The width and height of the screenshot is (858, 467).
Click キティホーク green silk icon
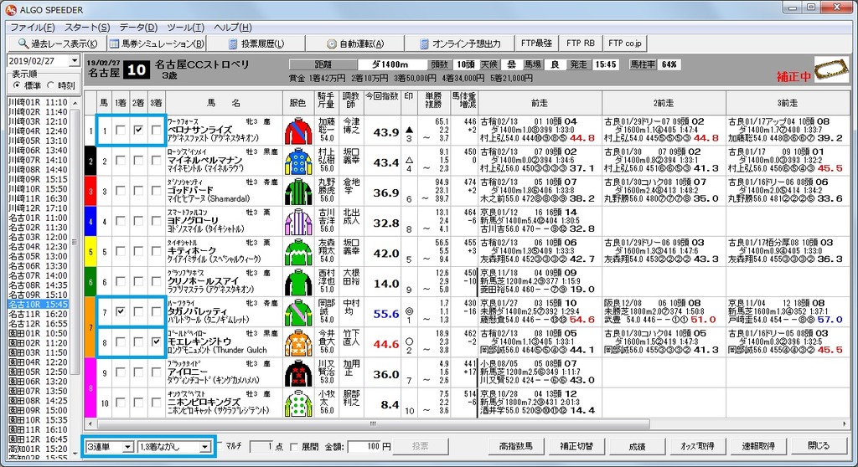[298, 252]
